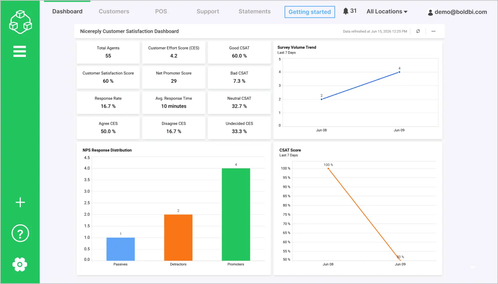The image size is (498, 284).
Task: Click the notification count 31
Action: [353, 11]
